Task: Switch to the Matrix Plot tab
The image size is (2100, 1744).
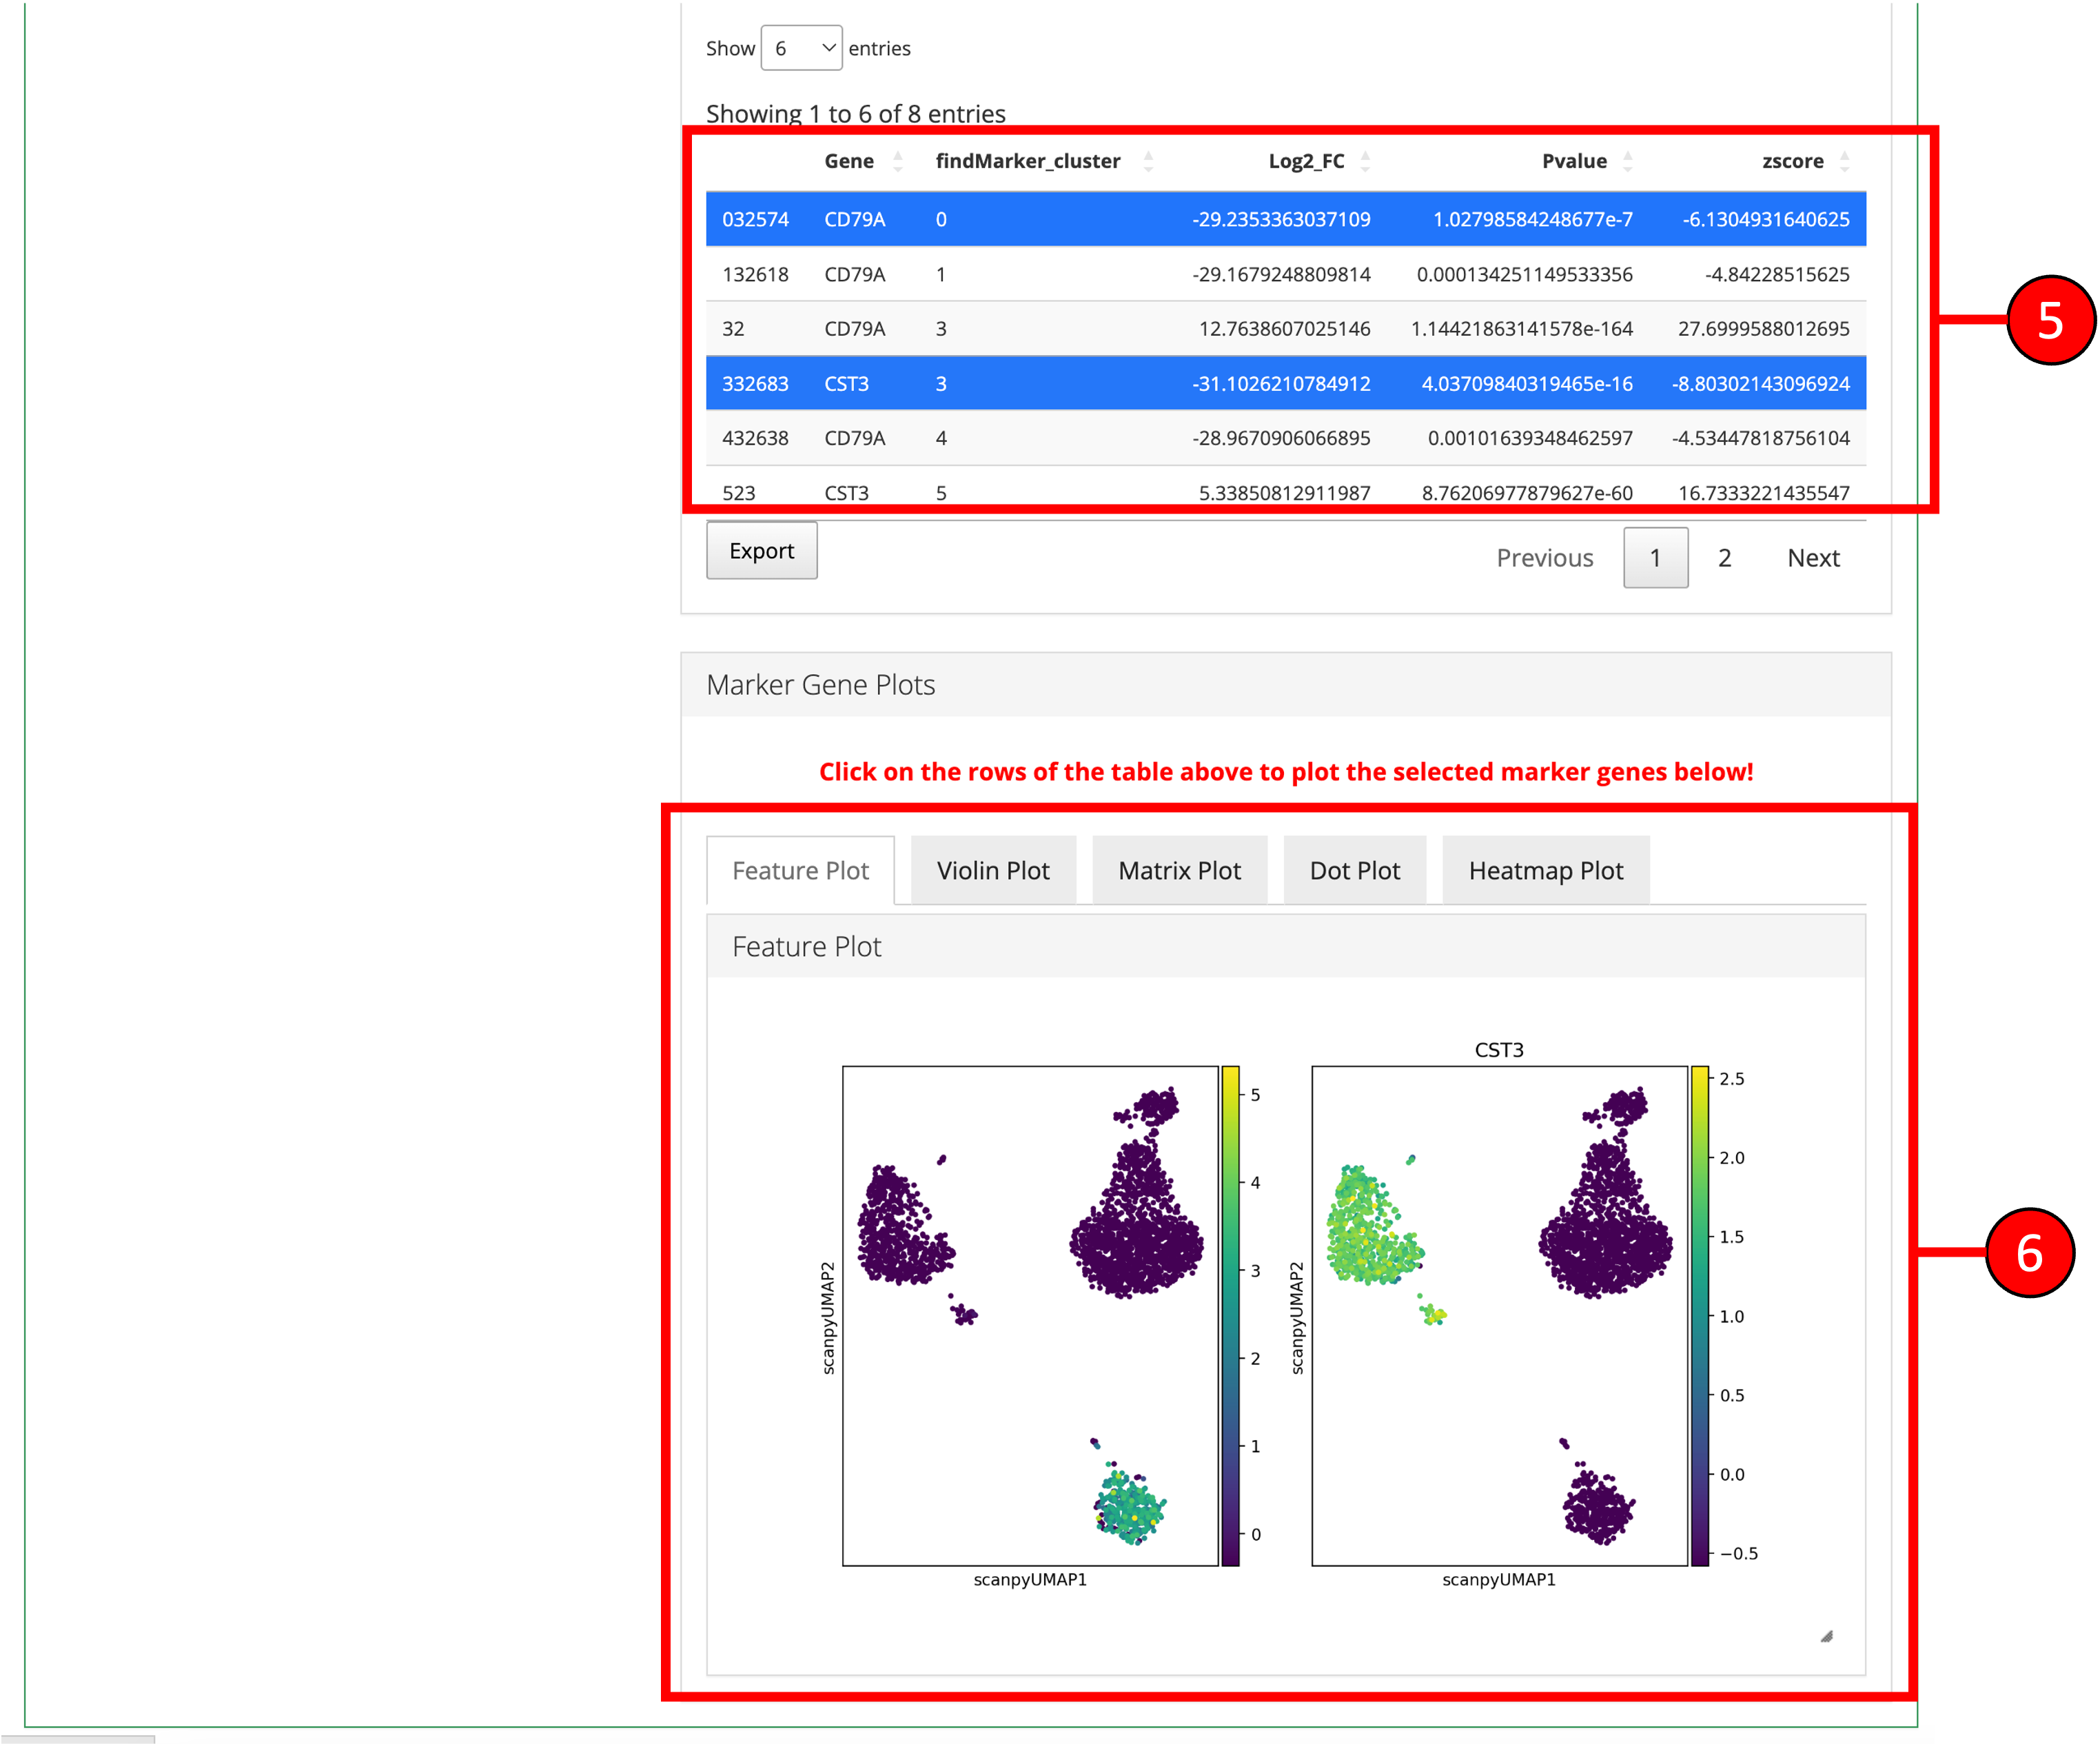Action: pyautogui.click(x=1179, y=870)
